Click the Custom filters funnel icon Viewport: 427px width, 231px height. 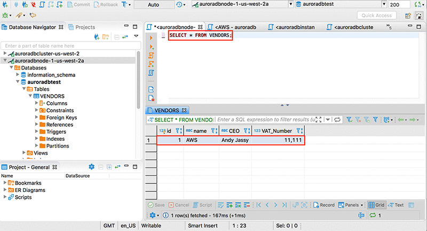coord(376,119)
